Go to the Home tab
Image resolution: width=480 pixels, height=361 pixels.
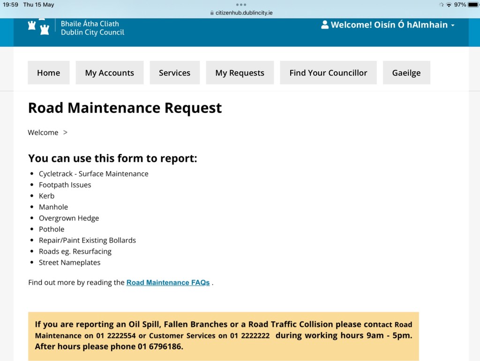(49, 73)
